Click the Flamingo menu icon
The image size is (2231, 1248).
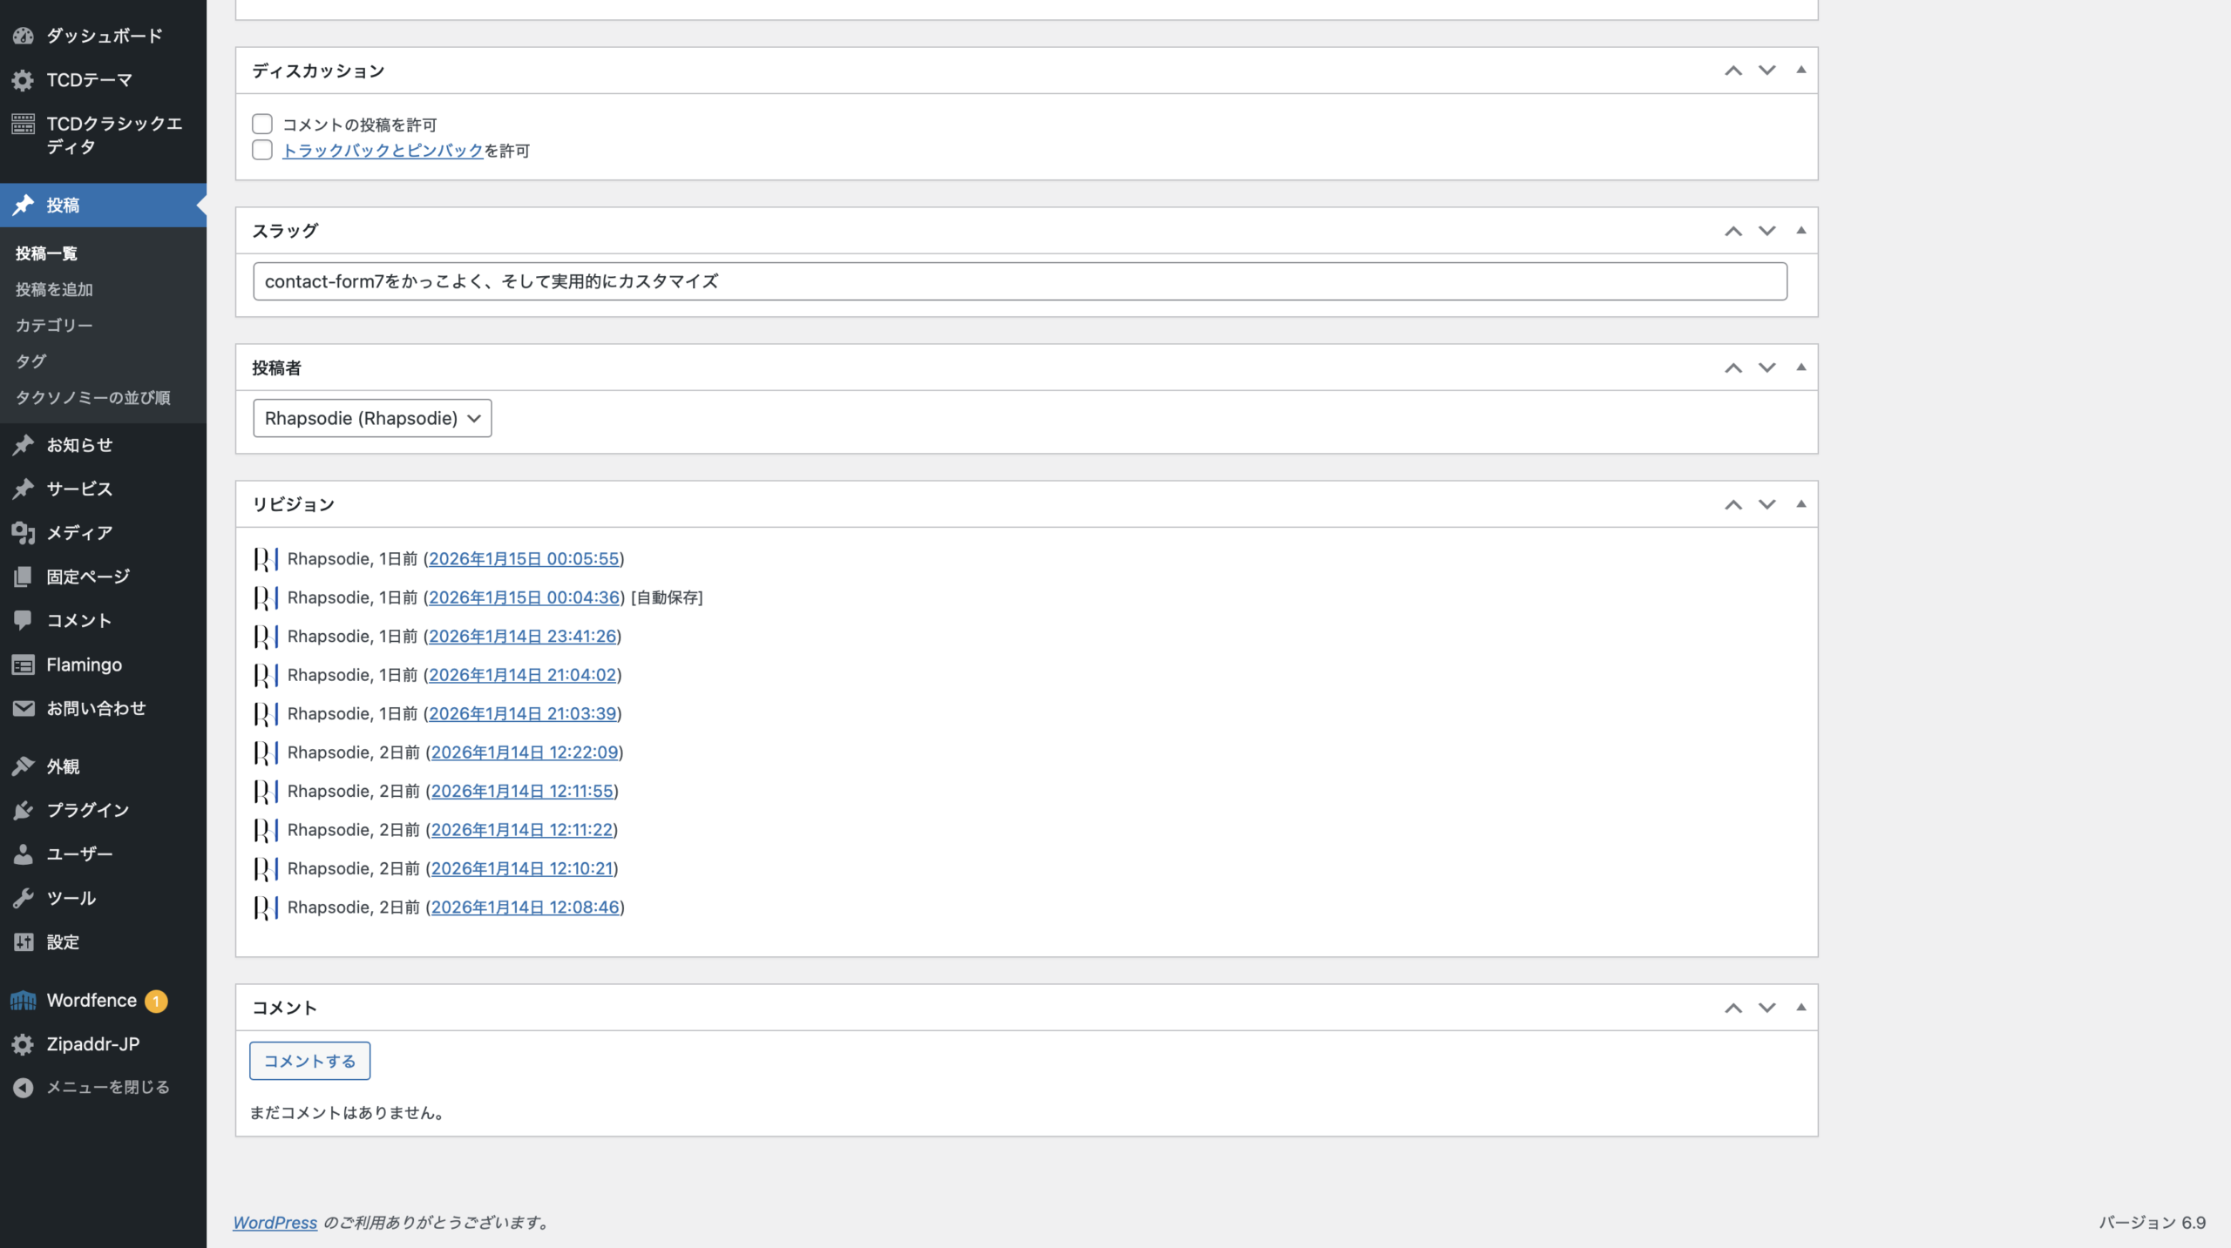tap(24, 665)
